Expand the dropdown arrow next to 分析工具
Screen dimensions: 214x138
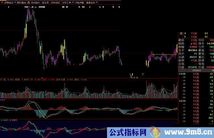point(73,3)
